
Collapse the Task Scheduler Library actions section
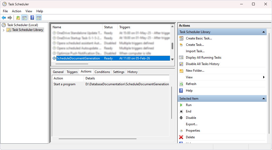point(263,32)
